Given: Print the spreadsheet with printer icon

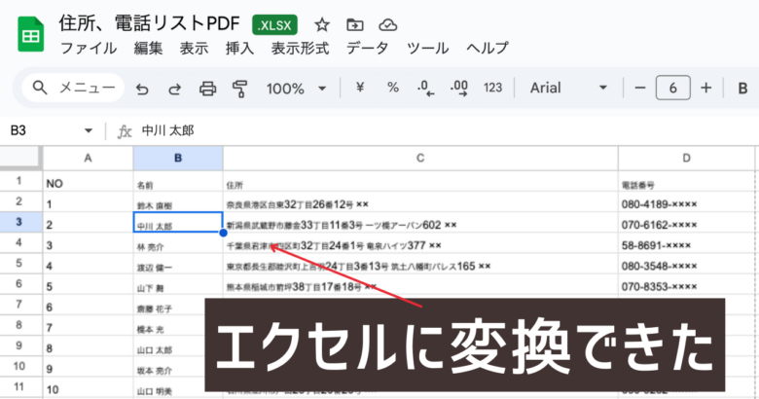Looking at the screenshot, I should (207, 89).
